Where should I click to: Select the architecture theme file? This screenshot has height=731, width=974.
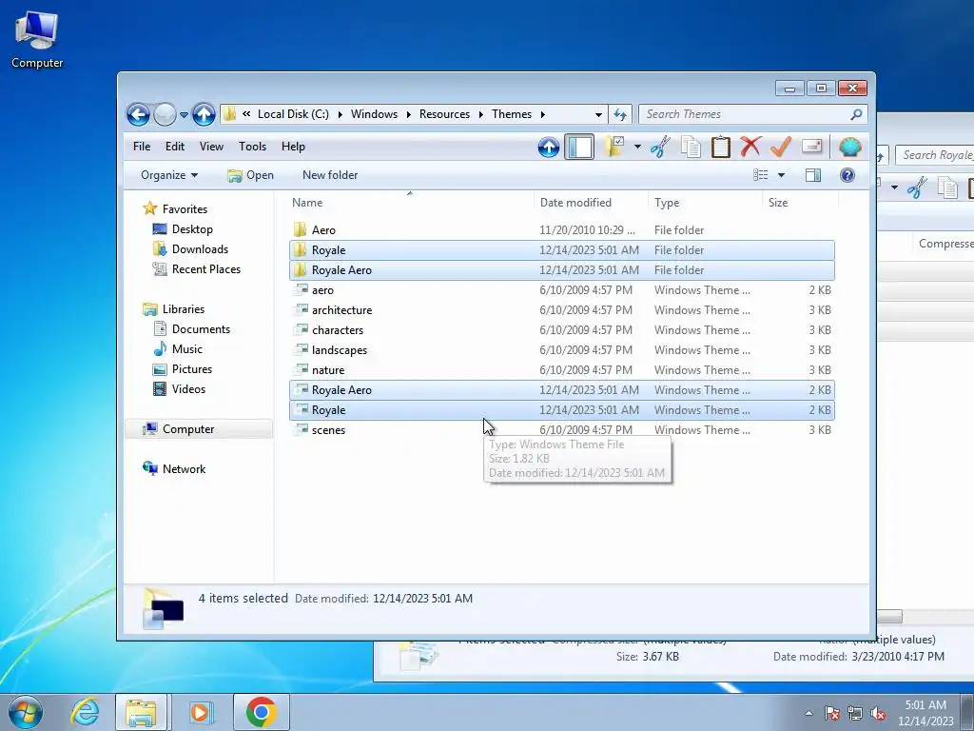(561, 309)
